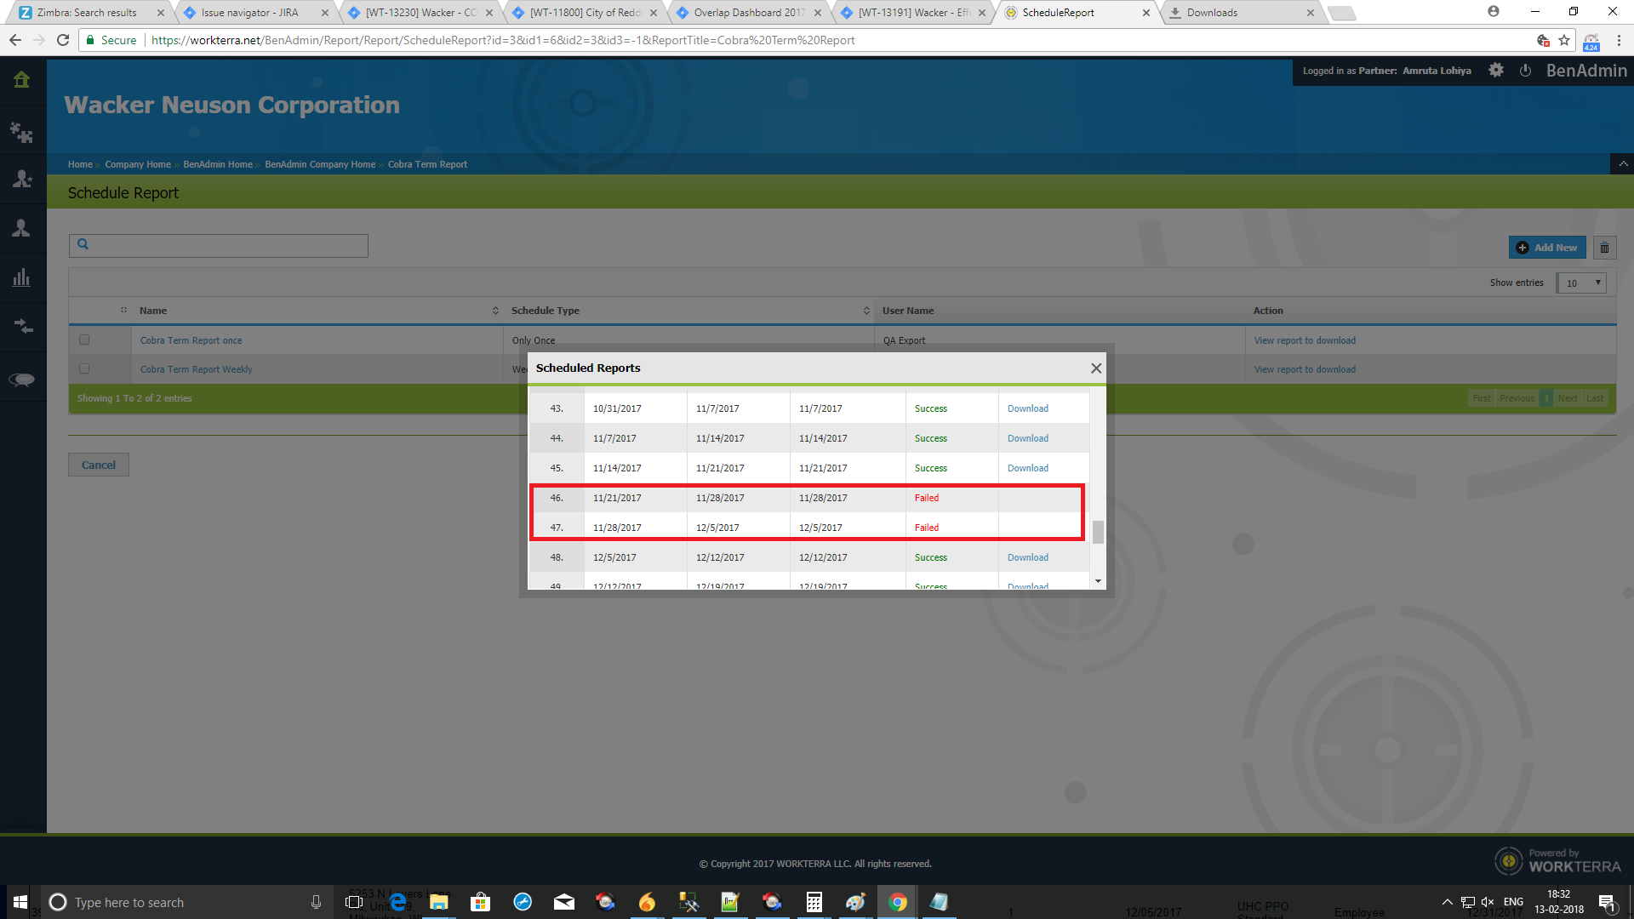Viewport: 1634px width, 919px height.
Task: Open Microsoft Store from taskbar
Action: (x=480, y=902)
